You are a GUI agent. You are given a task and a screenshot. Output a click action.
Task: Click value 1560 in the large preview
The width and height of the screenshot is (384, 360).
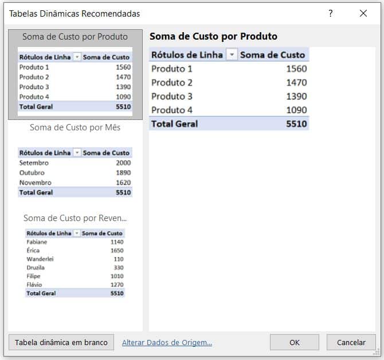pos(296,69)
